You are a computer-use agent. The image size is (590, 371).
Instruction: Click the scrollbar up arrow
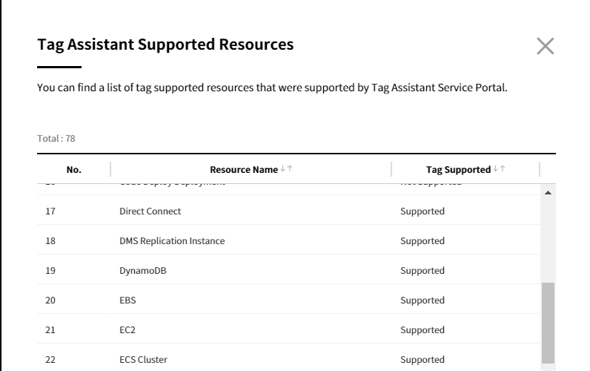(x=548, y=193)
